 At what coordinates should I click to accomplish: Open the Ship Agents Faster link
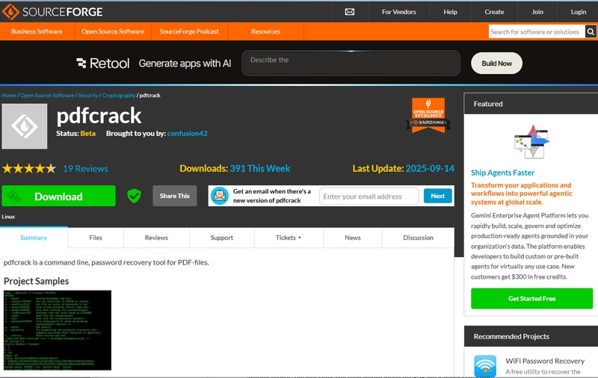(502, 173)
